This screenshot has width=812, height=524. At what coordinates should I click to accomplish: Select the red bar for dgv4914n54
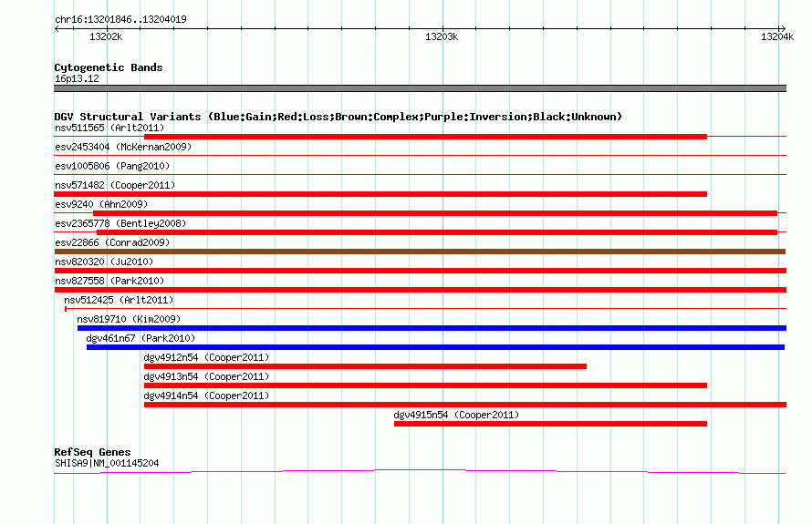click(465, 405)
